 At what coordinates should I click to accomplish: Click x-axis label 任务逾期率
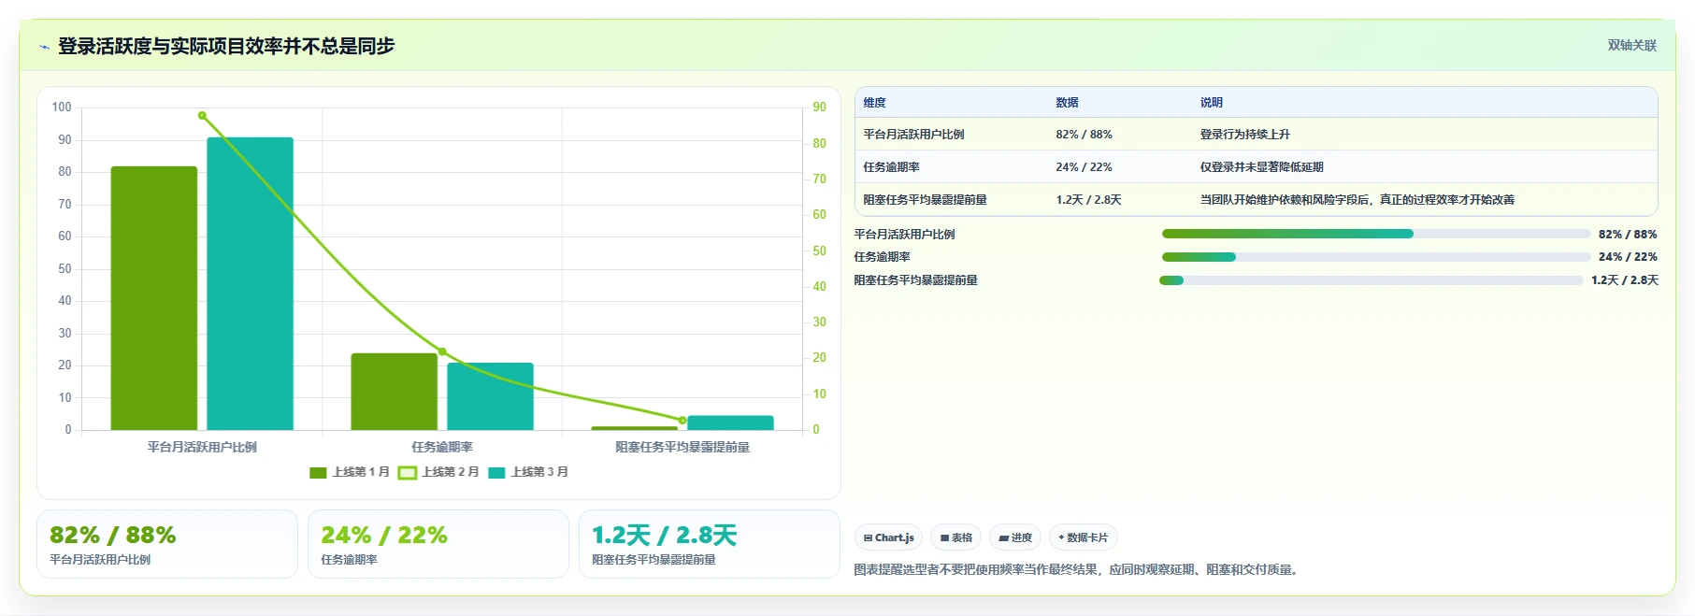(x=442, y=447)
